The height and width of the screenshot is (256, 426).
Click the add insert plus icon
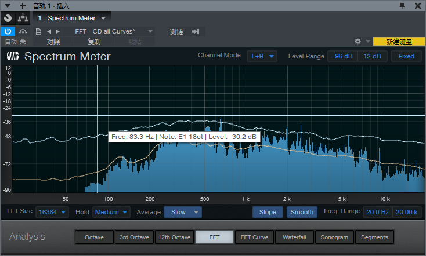pos(23,5)
